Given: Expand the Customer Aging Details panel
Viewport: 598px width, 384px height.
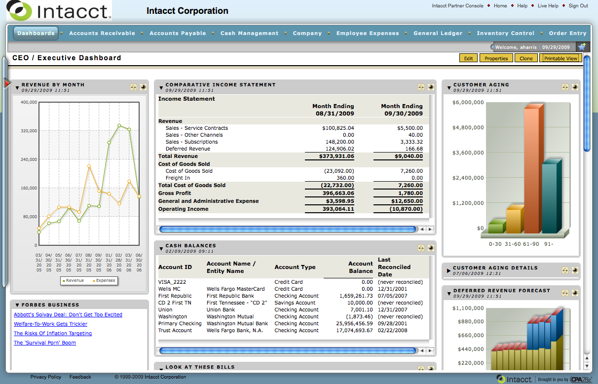Looking at the screenshot, I should click(x=448, y=270).
